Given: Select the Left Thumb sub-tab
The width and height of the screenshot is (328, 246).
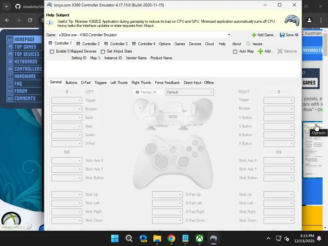Looking at the screenshot, I should click(119, 83).
